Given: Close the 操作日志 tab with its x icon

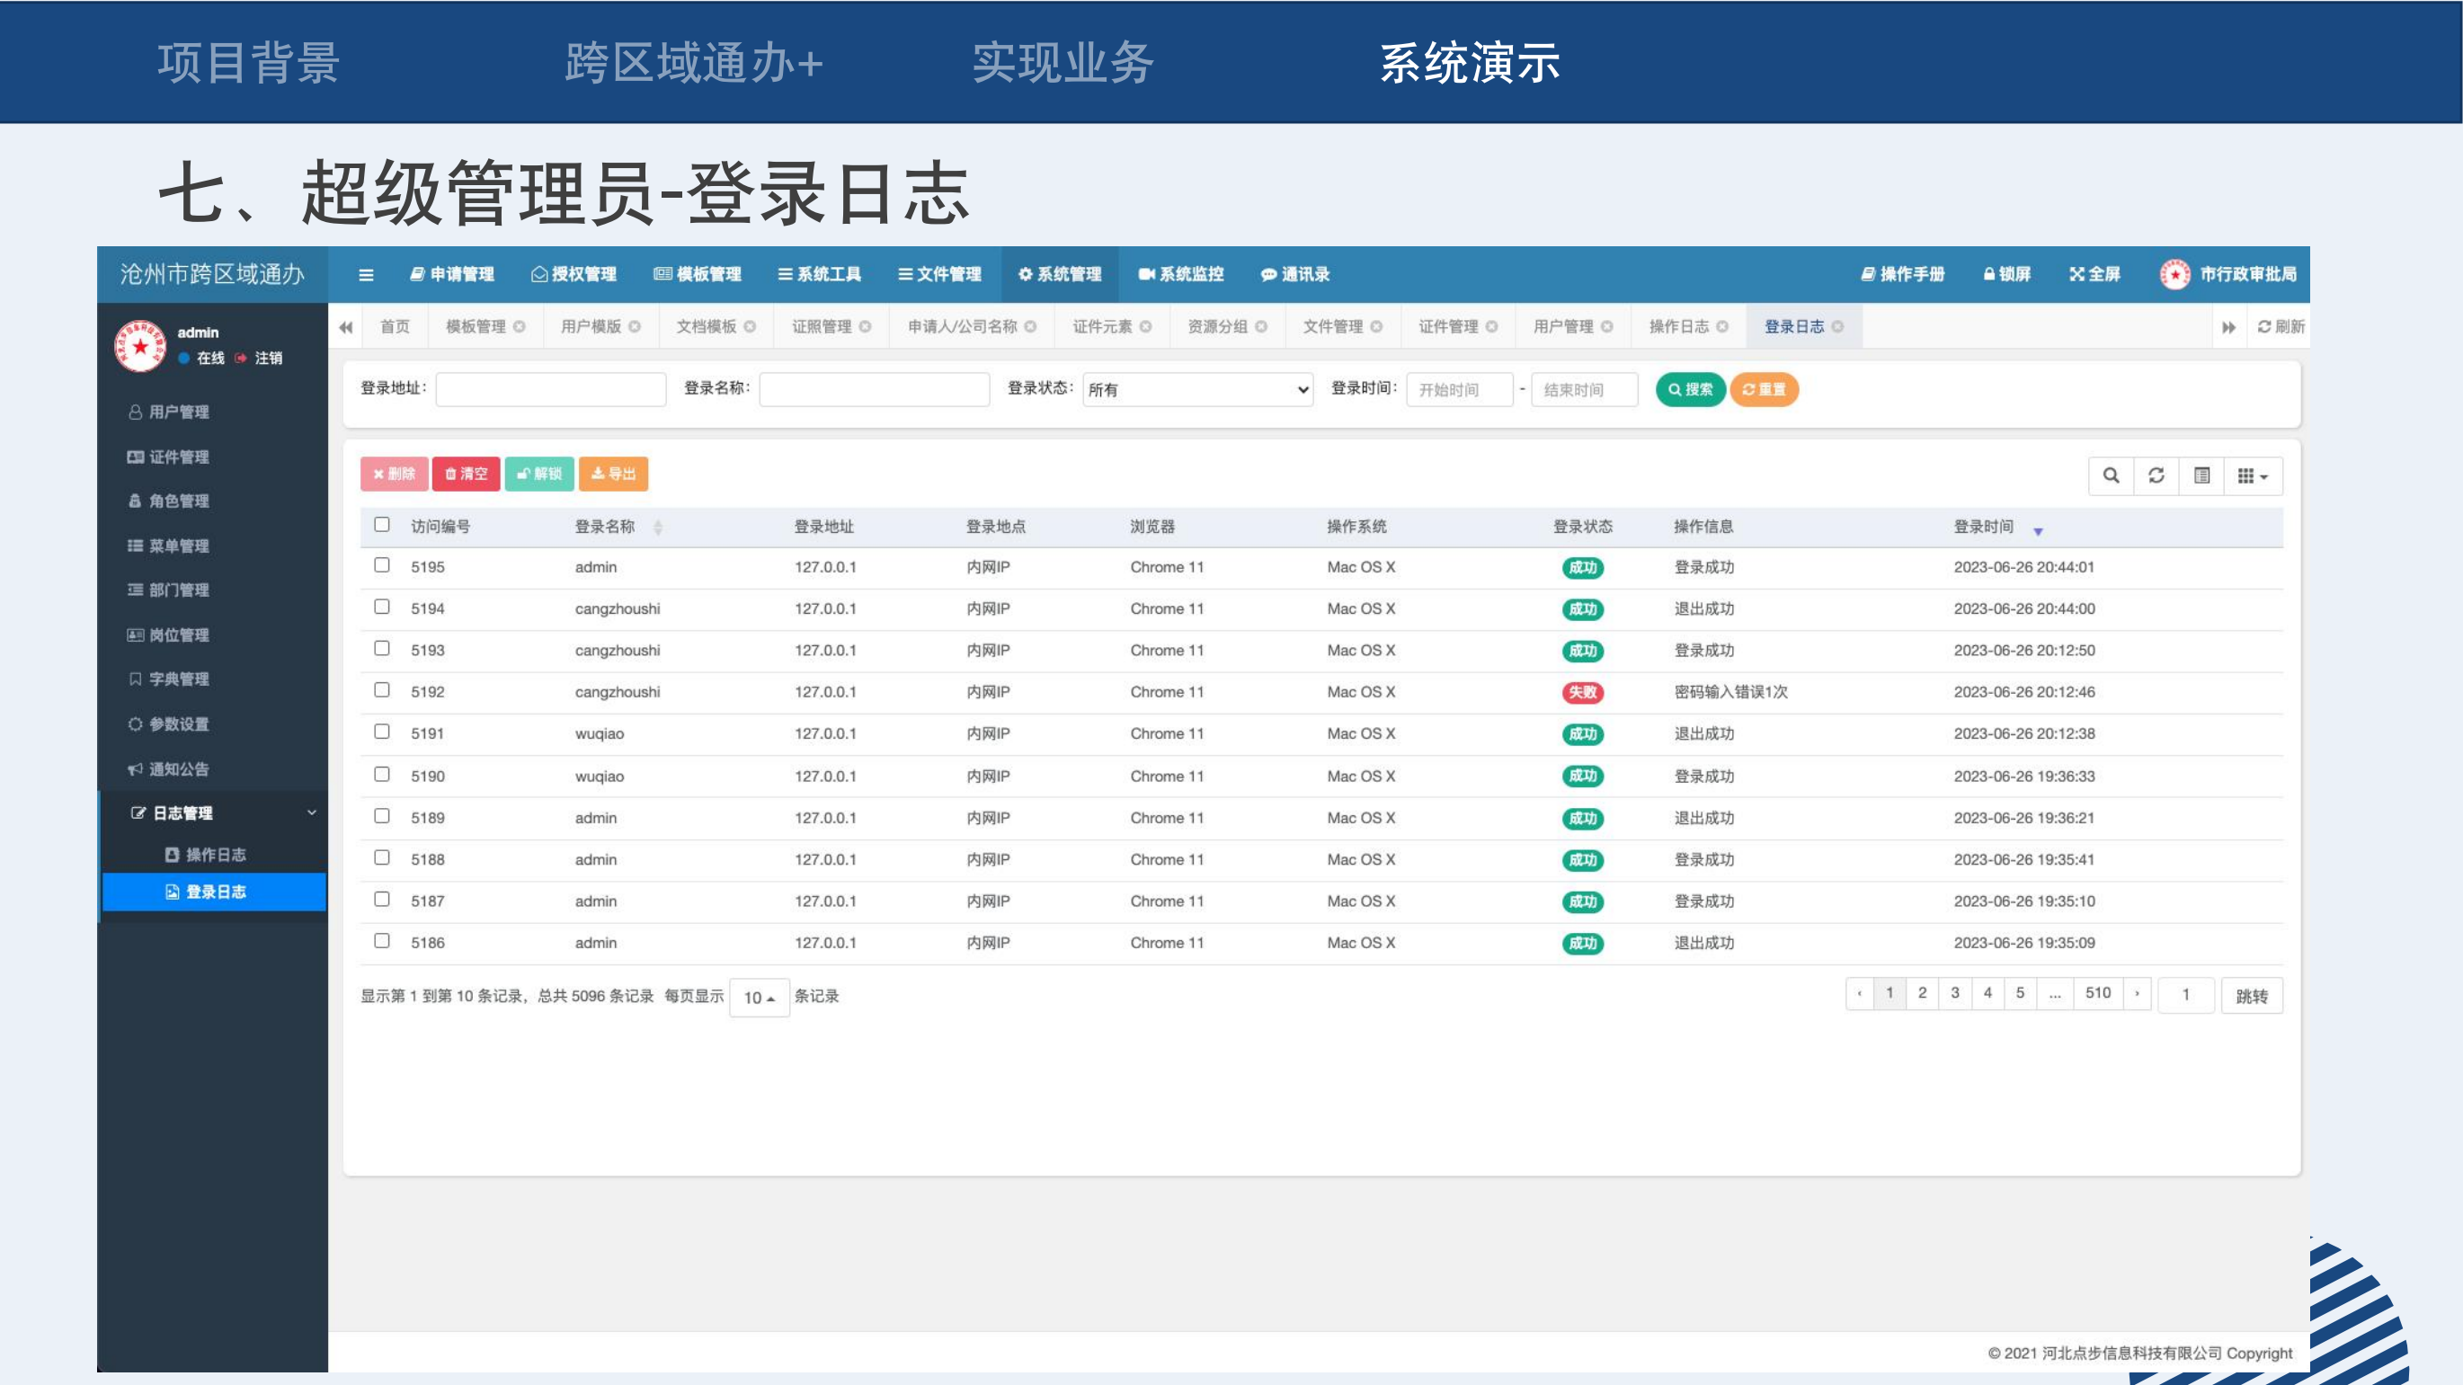Looking at the screenshot, I should pyautogui.click(x=1722, y=327).
